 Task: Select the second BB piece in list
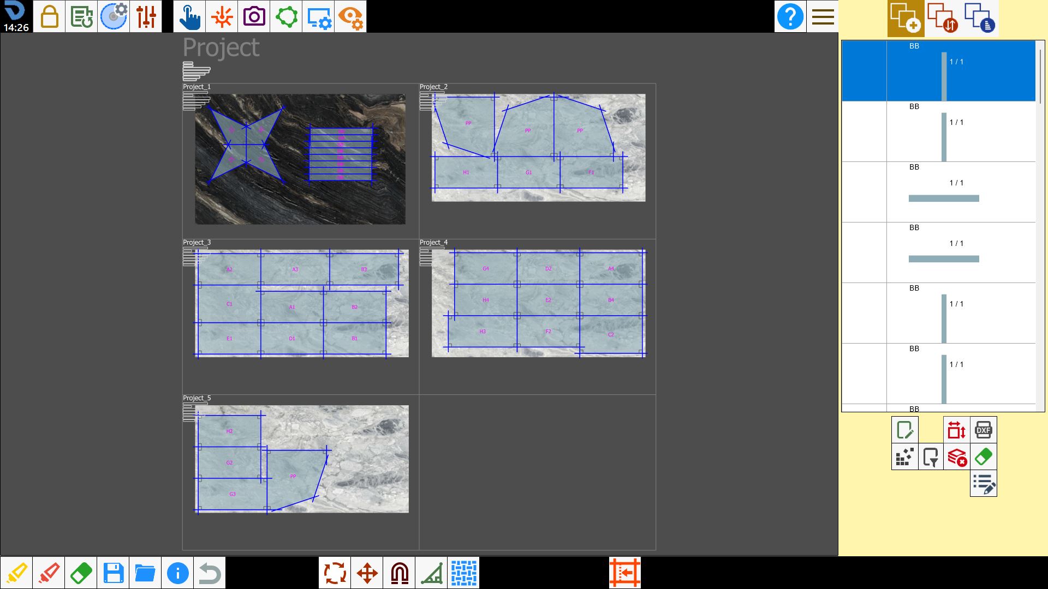pos(938,131)
